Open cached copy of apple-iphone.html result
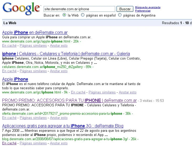 (x=9, y=46)
